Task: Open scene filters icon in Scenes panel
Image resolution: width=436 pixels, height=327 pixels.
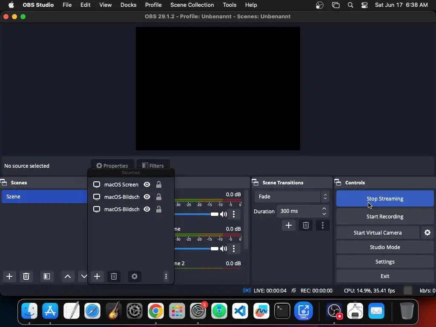Action: pyautogui.click(x=47, y=276)
